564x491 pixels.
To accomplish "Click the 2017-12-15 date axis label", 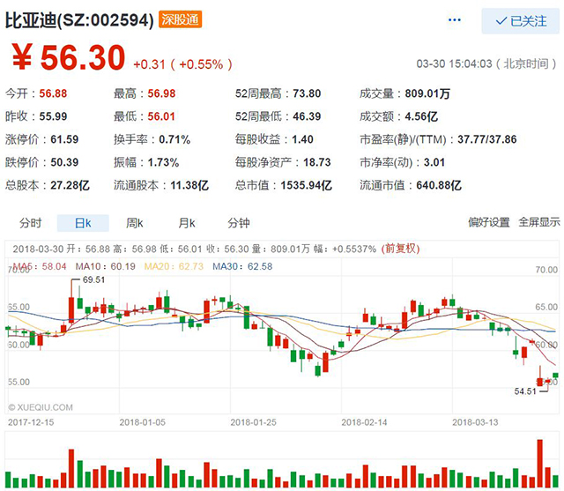I will click(31, 422).
